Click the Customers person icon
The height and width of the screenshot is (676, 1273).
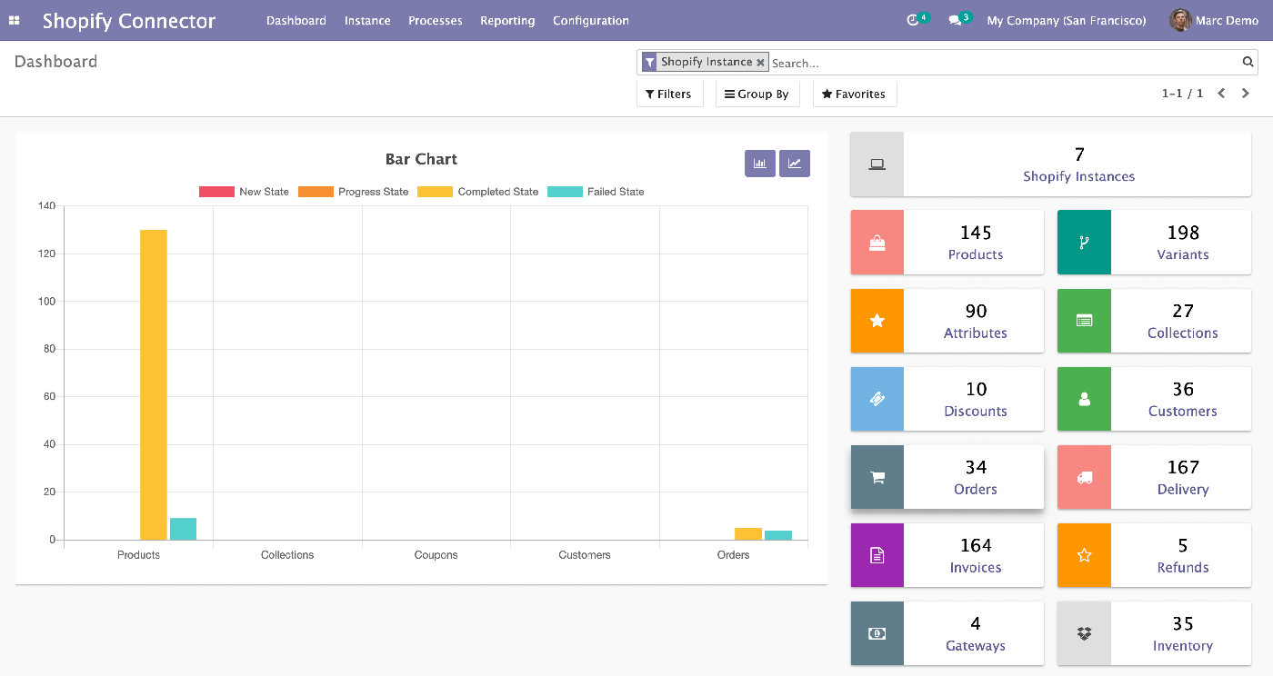pos(1084,399)
